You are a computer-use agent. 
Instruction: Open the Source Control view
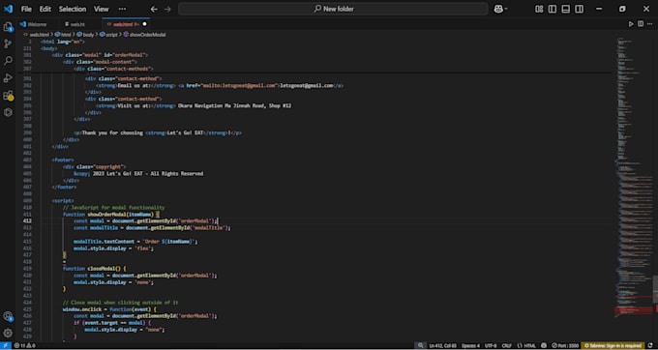click(8, 44)
